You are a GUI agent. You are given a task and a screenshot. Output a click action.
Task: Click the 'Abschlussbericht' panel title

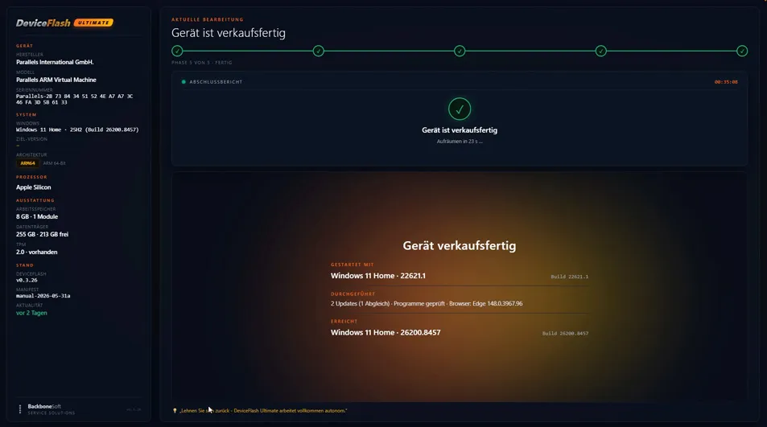(x=216, y=82)
